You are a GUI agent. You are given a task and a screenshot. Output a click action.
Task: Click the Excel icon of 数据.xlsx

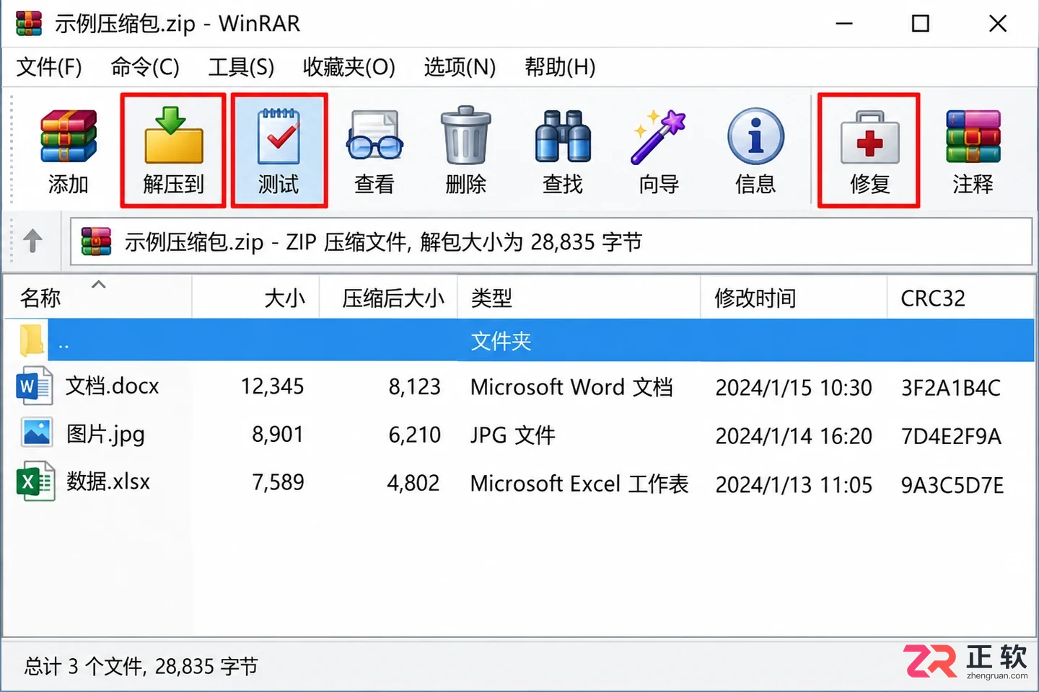point(35,482)
